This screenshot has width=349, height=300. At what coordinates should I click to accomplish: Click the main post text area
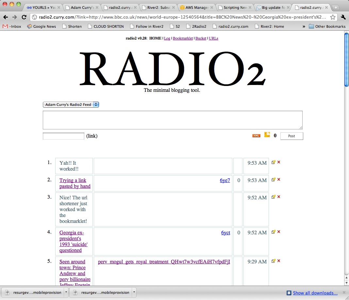coord(173,120)
